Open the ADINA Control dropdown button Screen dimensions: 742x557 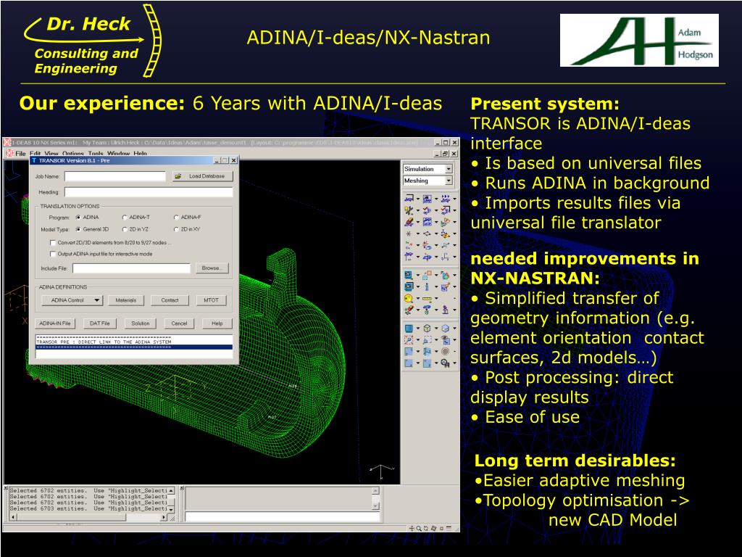click(72, 300)
